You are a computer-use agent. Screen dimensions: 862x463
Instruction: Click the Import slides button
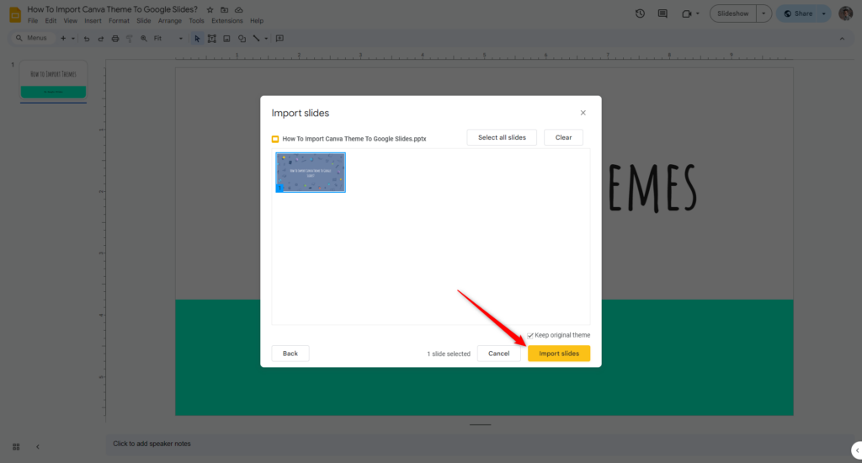click(559, 354)
